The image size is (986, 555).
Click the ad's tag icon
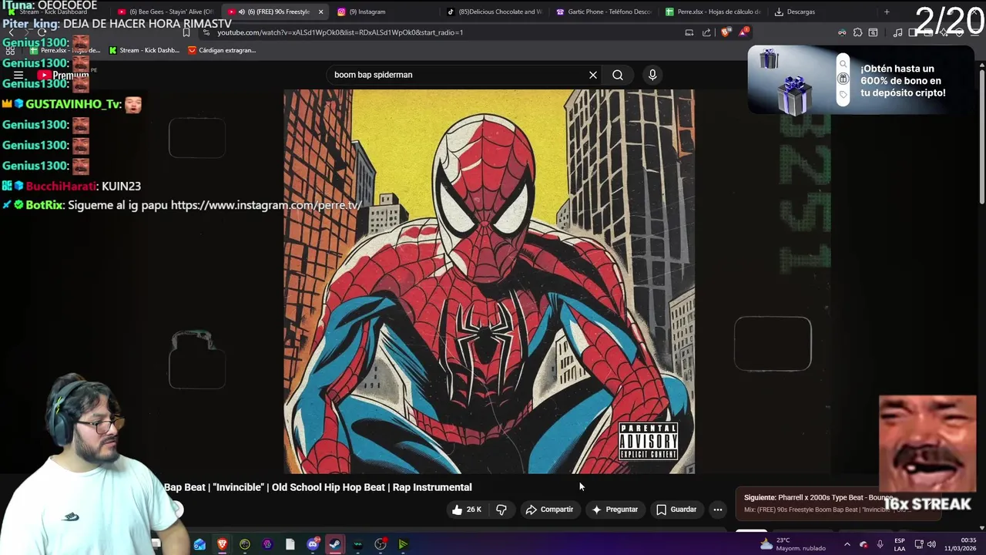[x=843, y=95]
